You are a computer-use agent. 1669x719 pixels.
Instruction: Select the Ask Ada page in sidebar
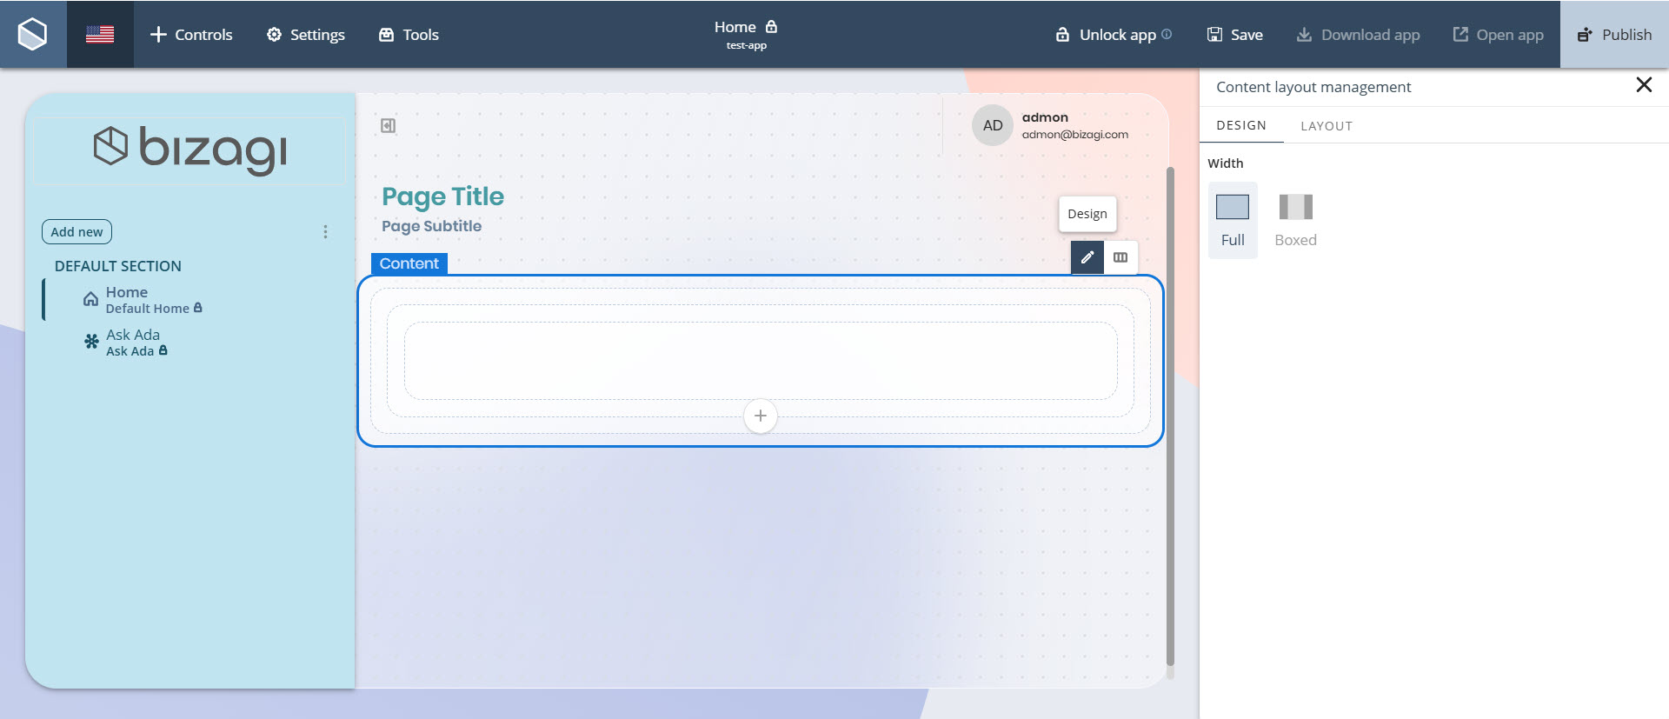click(x=132, y=343)
